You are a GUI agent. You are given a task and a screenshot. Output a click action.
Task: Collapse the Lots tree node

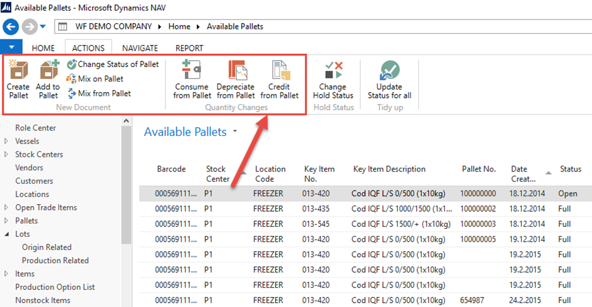coord(7,234)
